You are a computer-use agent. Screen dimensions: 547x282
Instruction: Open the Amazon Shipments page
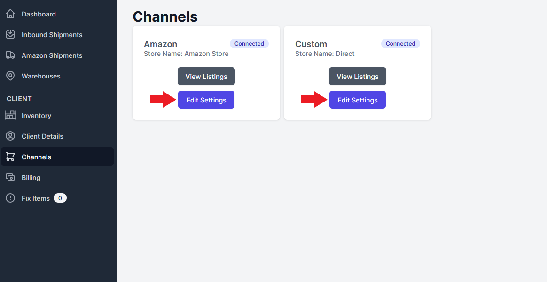click(x=57, y=55)
